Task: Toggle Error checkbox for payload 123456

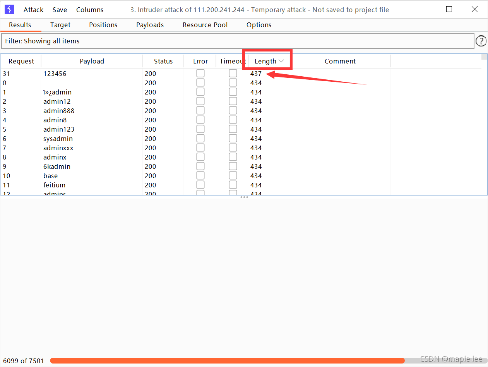Action: pos(200,73)
